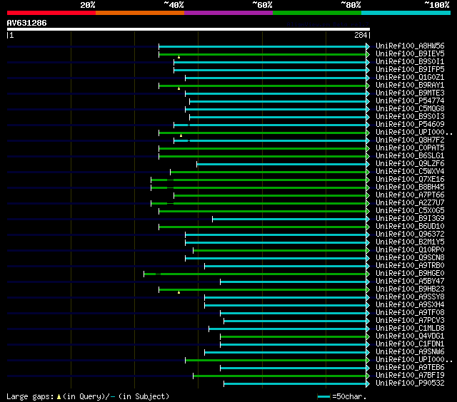Pick the UniRef100_A7PT66 subject name
Viewport: 457px width, 402px height.
tap(410, 195)
